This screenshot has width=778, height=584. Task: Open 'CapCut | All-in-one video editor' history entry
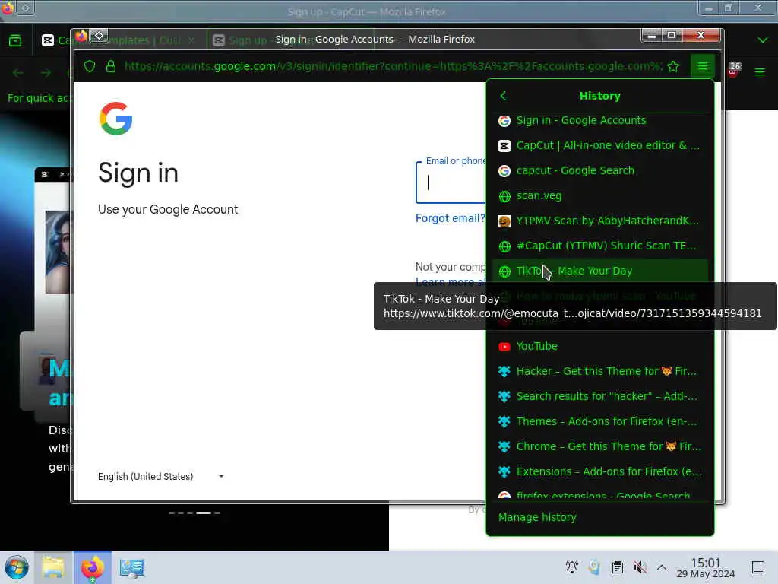coord(600,145)
